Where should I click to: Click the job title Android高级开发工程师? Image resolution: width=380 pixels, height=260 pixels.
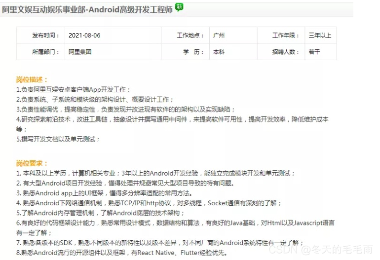tap(131, 9)
